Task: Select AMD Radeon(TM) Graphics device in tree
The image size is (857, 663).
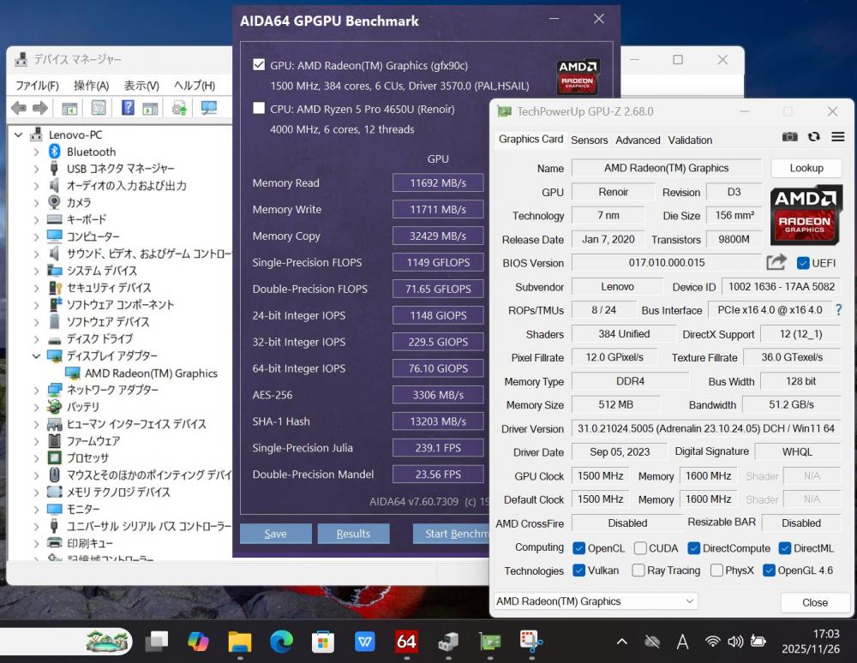Action: coord(151,373)
